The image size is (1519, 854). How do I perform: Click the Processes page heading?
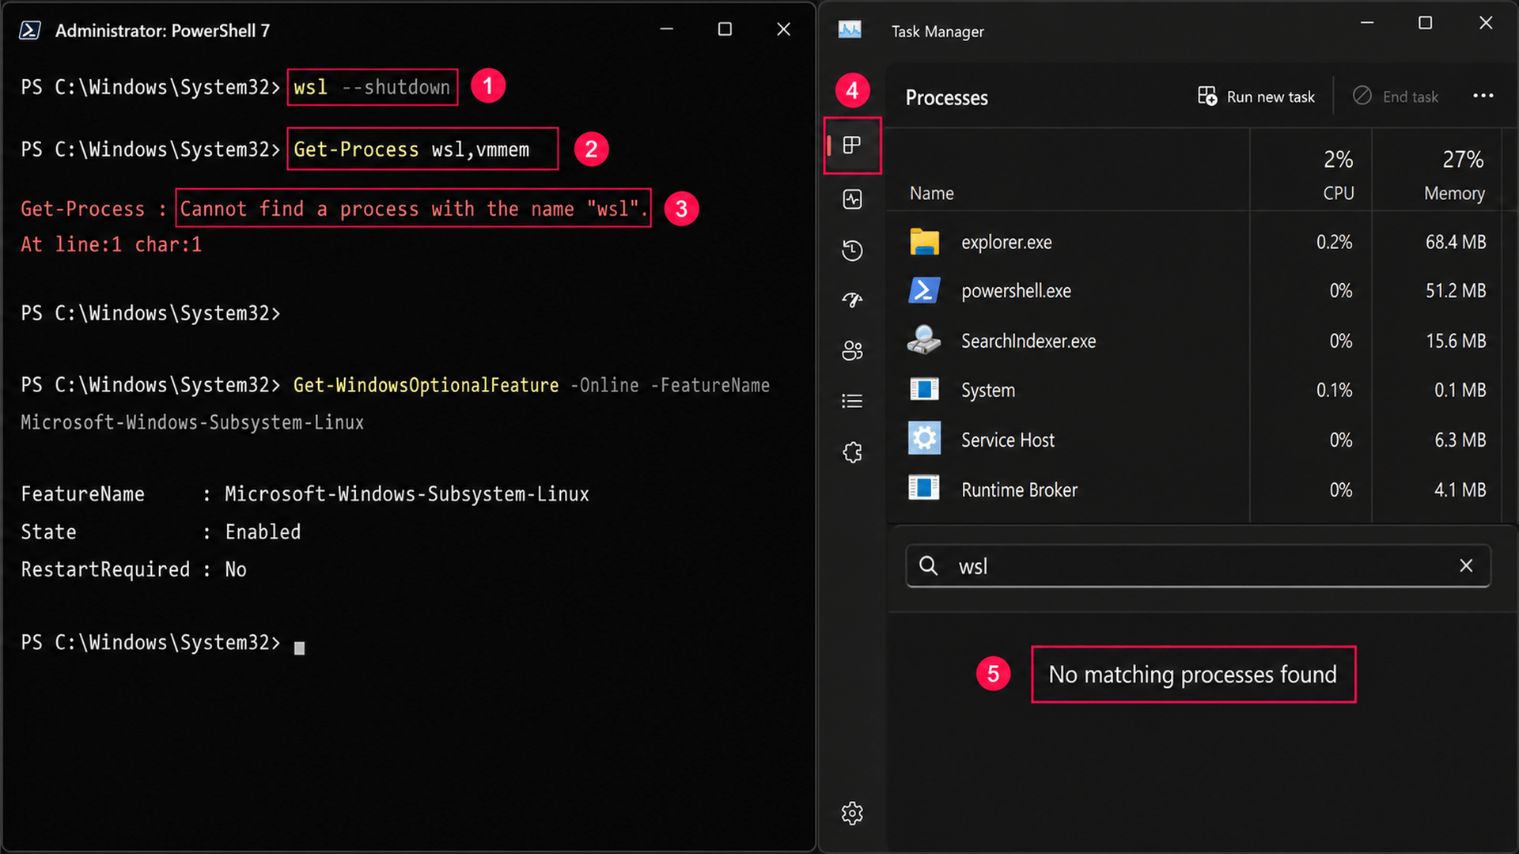point(946,98)
